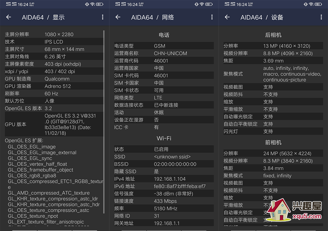Select 运营商代码 46001 row

click(x=164, y=61)
